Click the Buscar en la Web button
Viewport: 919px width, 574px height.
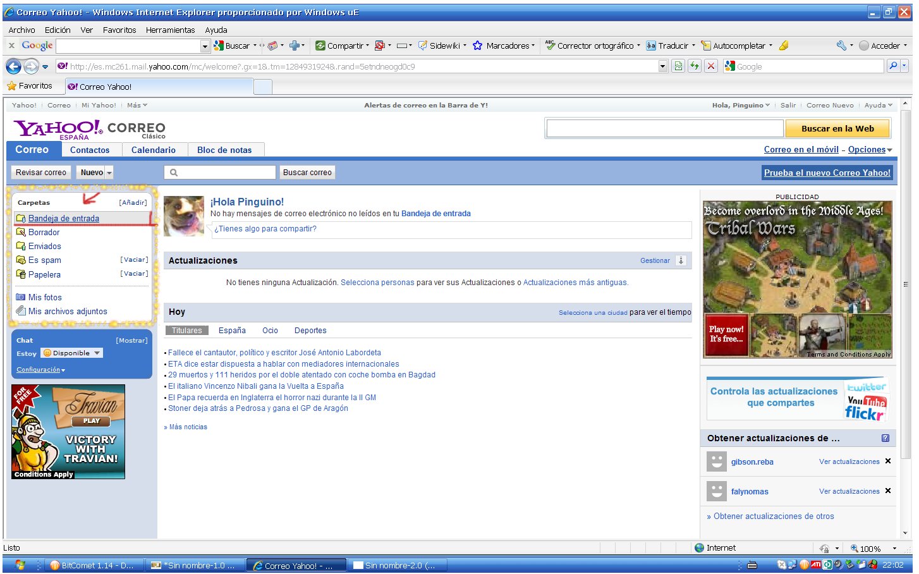click(837, 128)
